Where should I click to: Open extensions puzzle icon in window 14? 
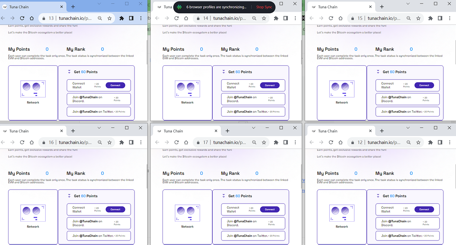pyautogui.click(x=276, y=18)
